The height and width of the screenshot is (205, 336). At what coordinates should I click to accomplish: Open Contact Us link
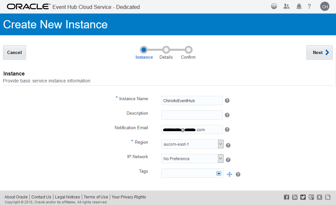(41, 197)
